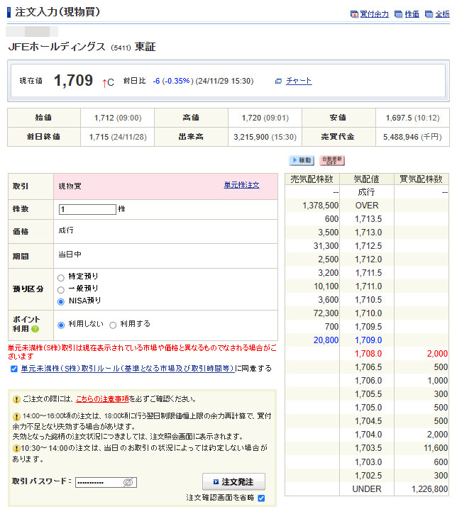The height and width of the screenshot is (514, 457).
Task: Open the 全板 full order book icon
Action: point(429,14)
